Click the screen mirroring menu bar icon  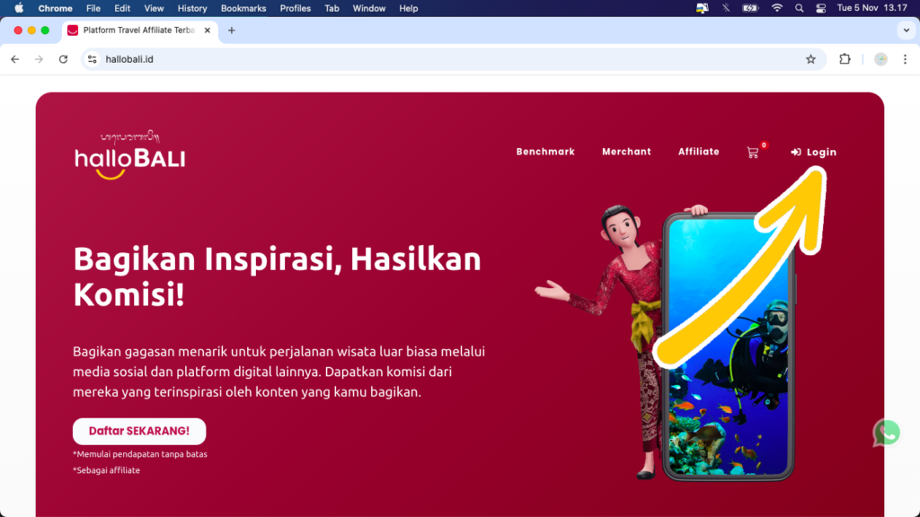703,8
